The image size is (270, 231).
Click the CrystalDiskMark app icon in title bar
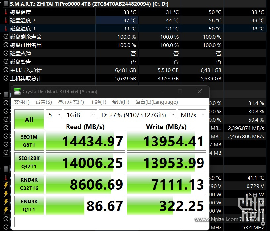click(x=17, y=91)
